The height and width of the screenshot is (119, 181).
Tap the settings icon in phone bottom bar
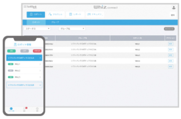(x=37, y=109)
